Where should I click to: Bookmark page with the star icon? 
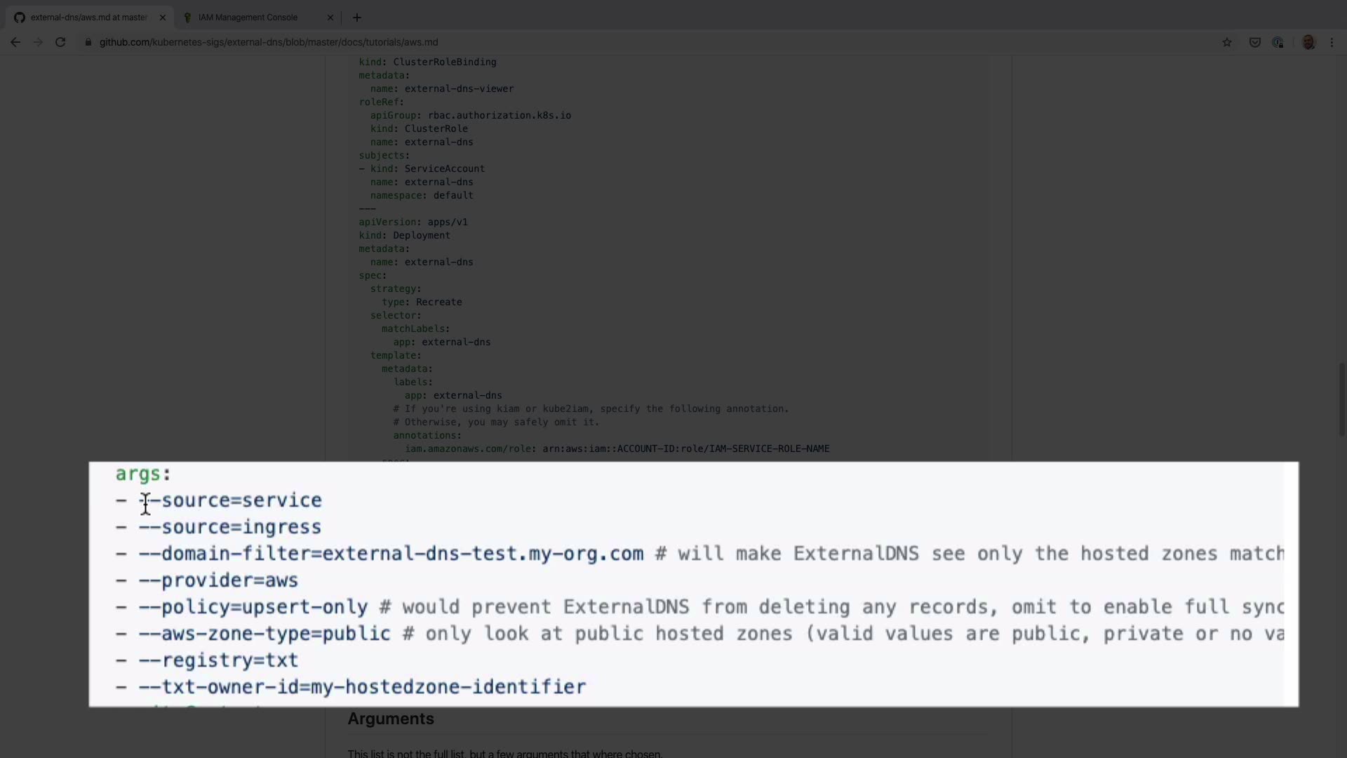(x=1227, y=42)
